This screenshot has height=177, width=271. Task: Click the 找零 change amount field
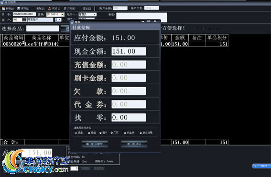point(129,118)
